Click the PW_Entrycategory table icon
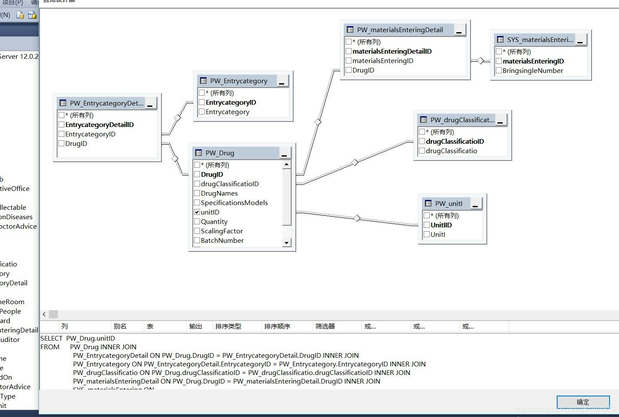Image resolution: width=619 pixels, height=417 pixels. tap(203, 81)
